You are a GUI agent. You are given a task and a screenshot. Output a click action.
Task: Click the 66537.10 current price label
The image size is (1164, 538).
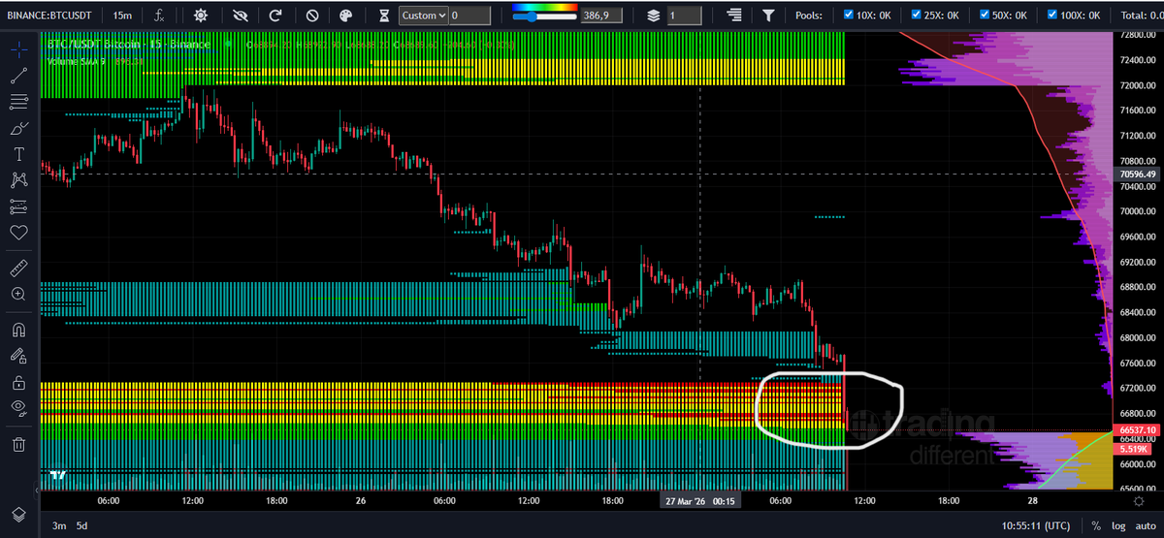1138,429
